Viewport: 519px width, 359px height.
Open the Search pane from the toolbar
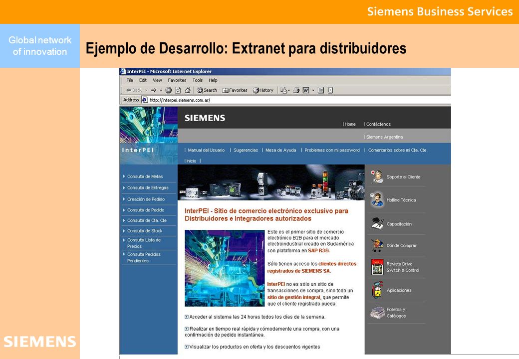(207, 90)
